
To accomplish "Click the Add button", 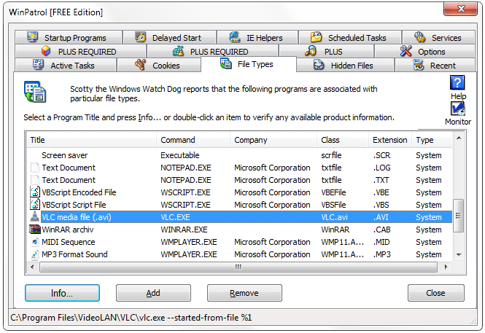I will pyautogui.click(x=153, y=293).
